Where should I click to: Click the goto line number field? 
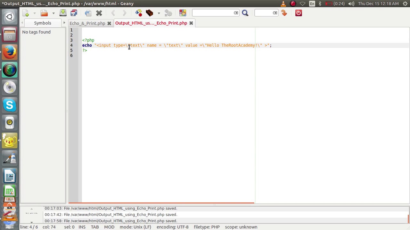click(x=264, y=13)
